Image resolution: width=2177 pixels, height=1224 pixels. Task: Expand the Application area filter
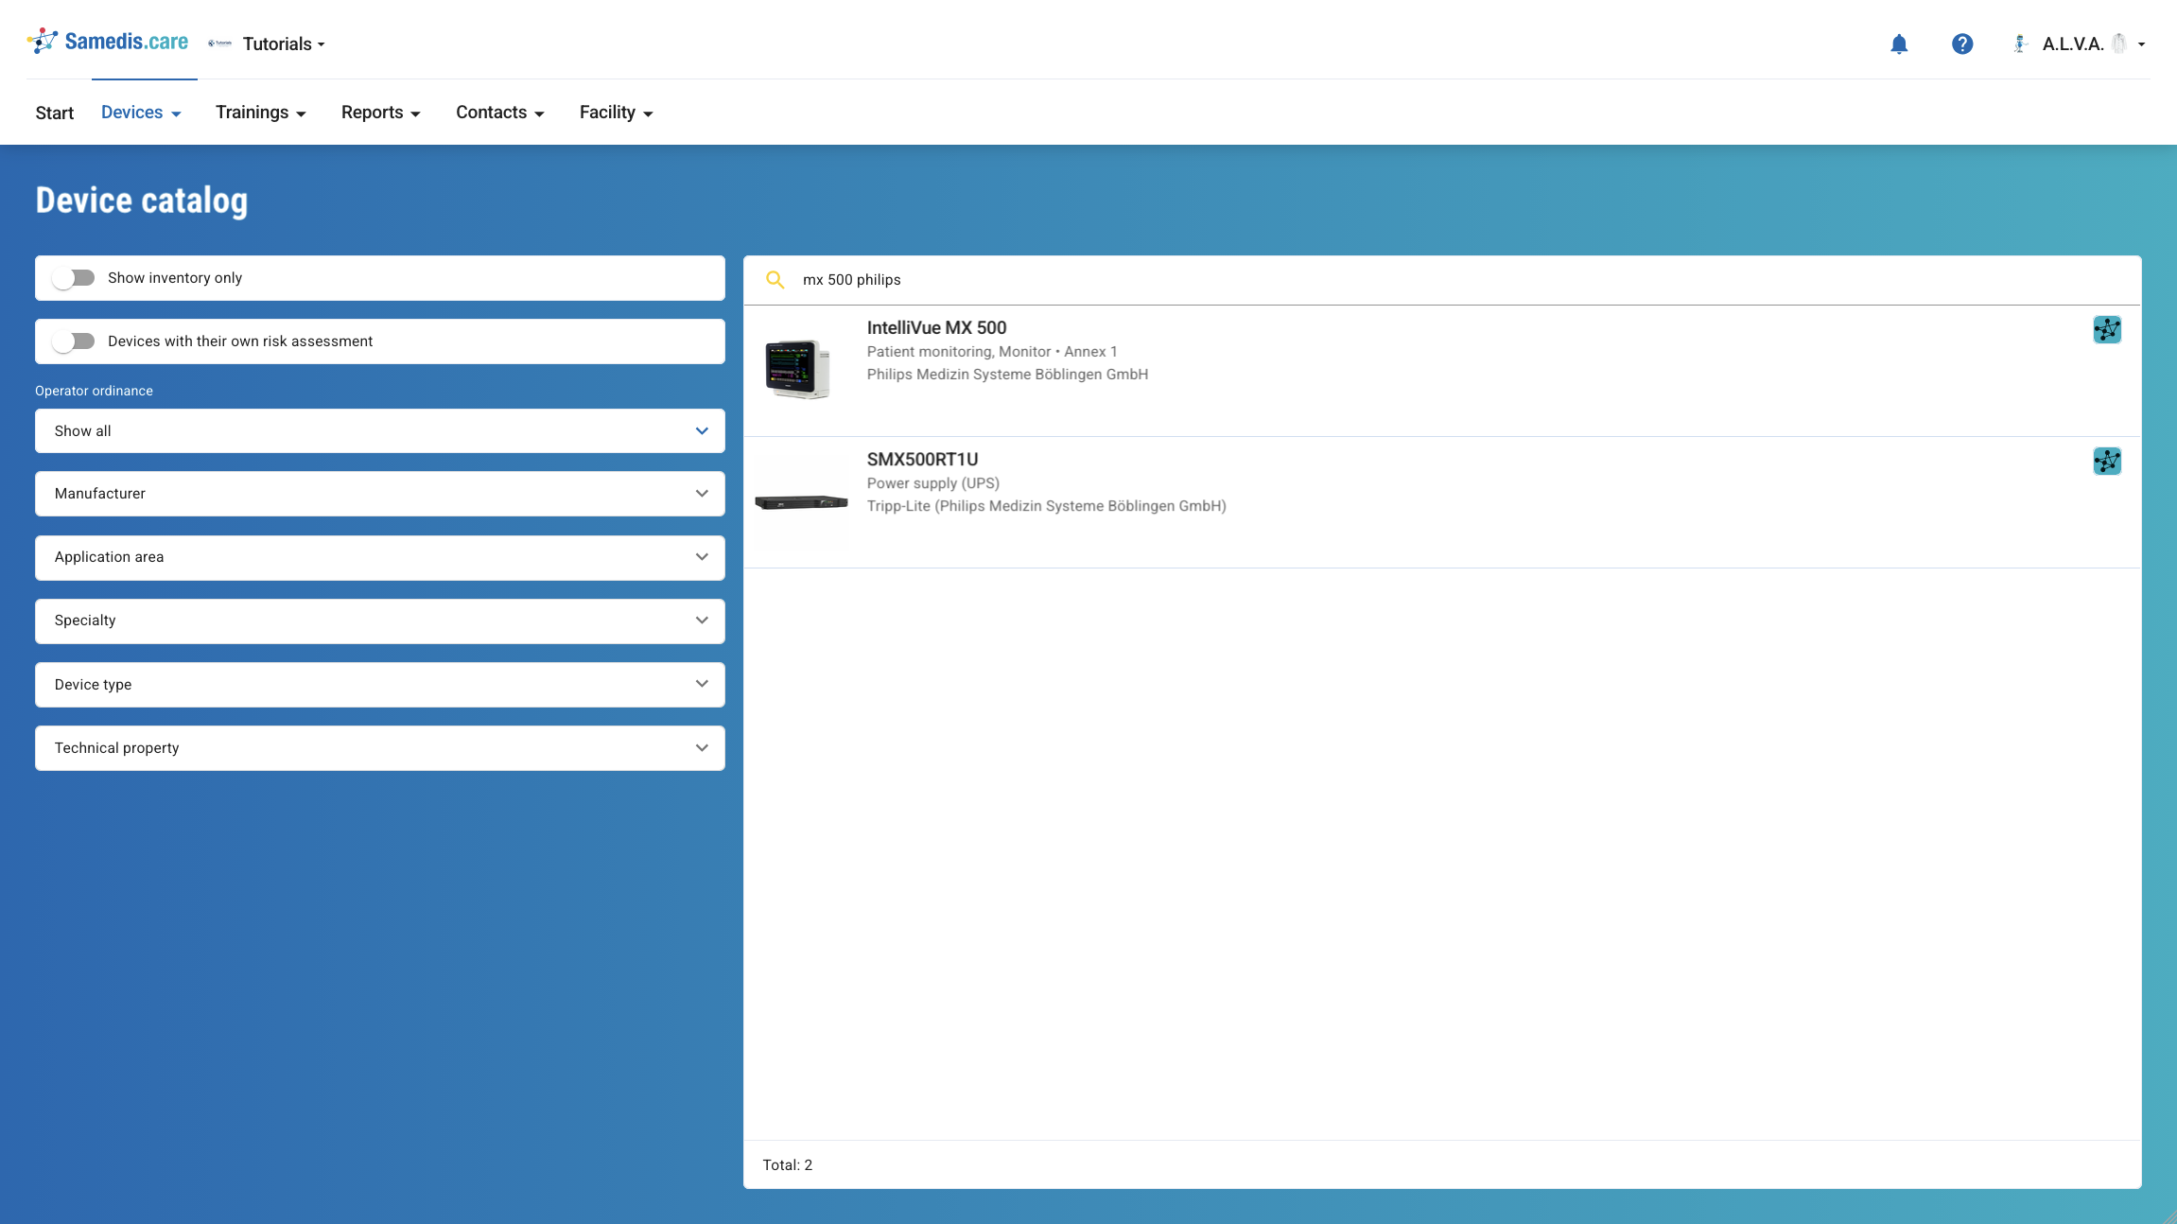pyautogui.click(x=380, y=557)
